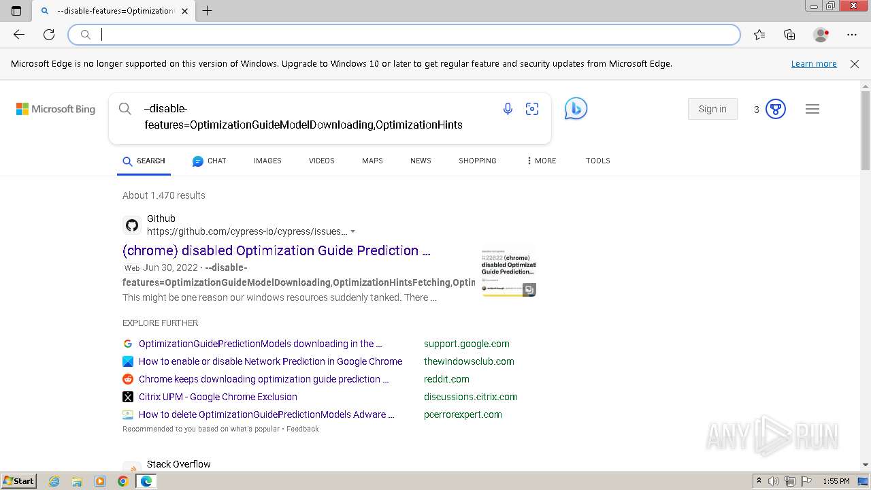Open File Explorer from taskbar
The image size is (871, 490).
pos(77,481)
